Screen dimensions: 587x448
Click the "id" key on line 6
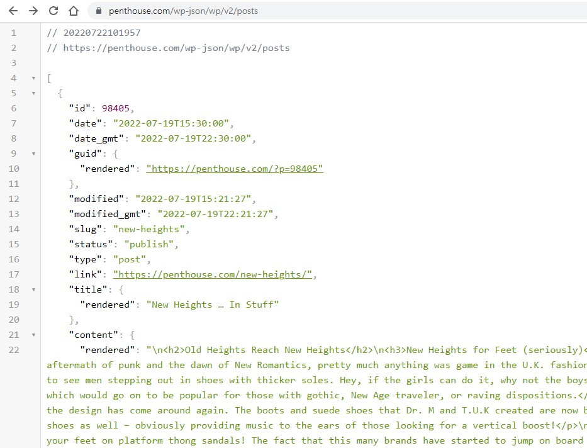tap(79, 108)
